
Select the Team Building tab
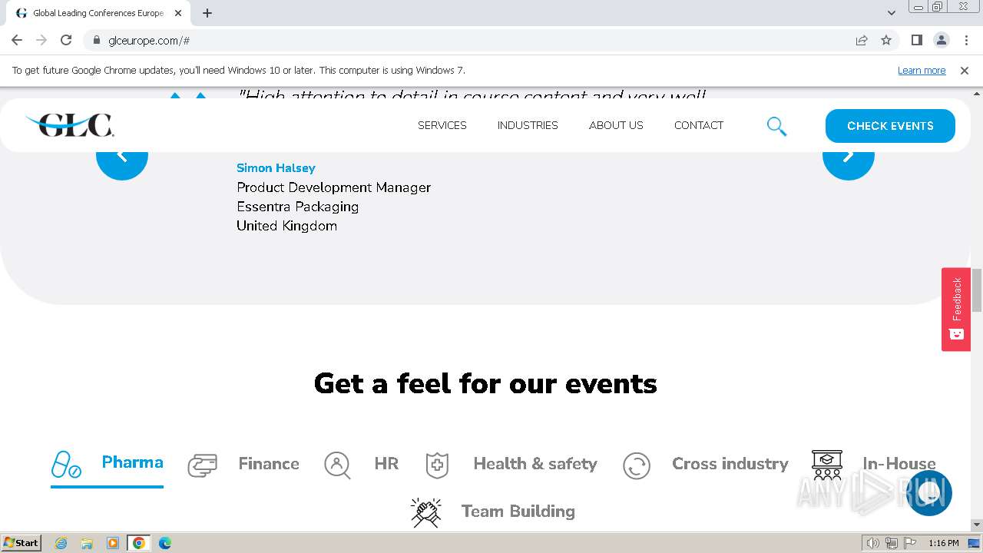(493, 512)
